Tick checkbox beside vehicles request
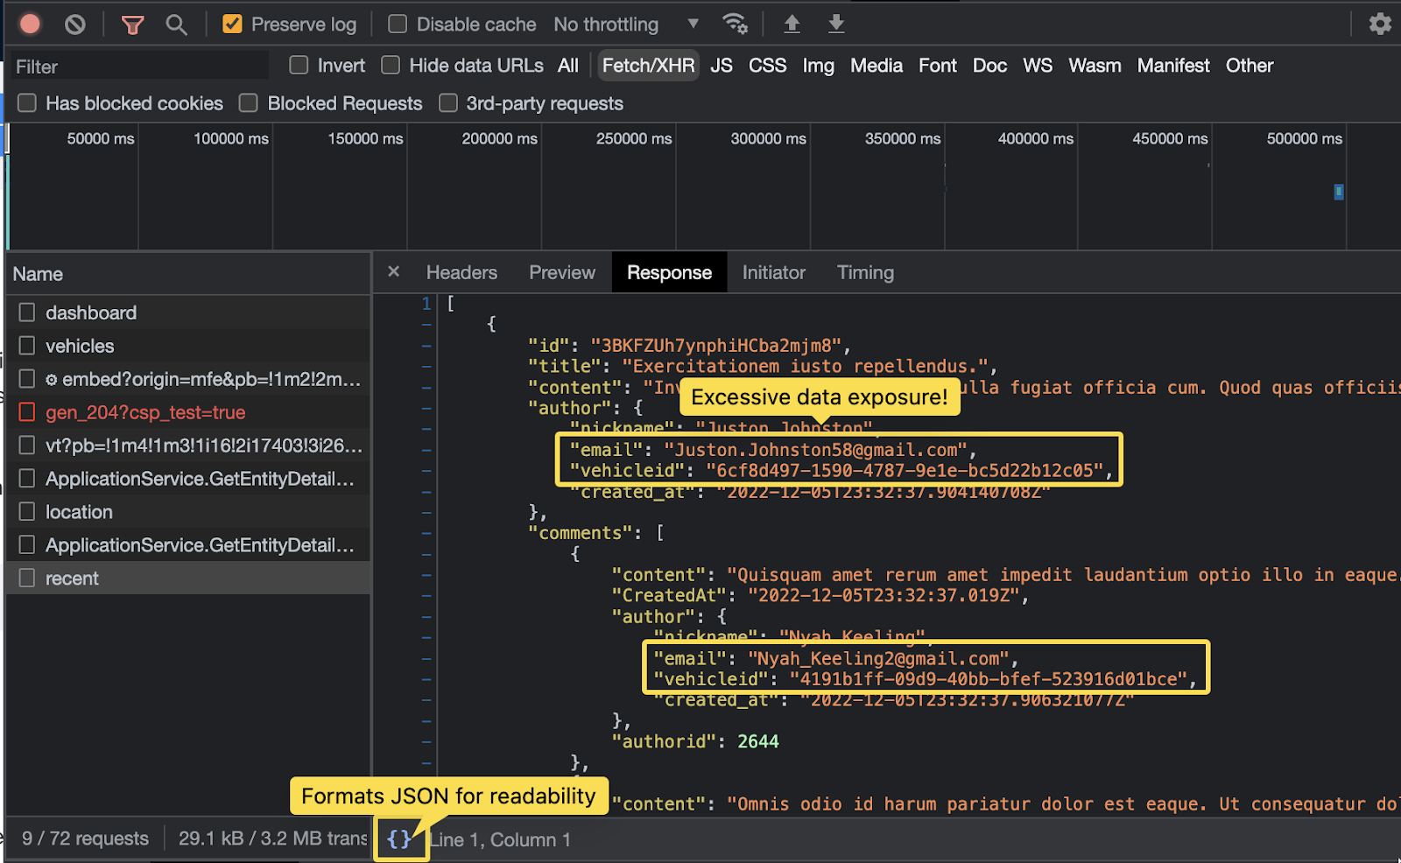The width and height of the screenshot is (1401, 863). (x=27, y=346)
